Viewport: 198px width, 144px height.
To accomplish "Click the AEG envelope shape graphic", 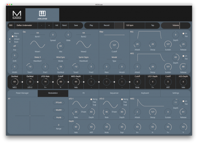I will [151, 57].
